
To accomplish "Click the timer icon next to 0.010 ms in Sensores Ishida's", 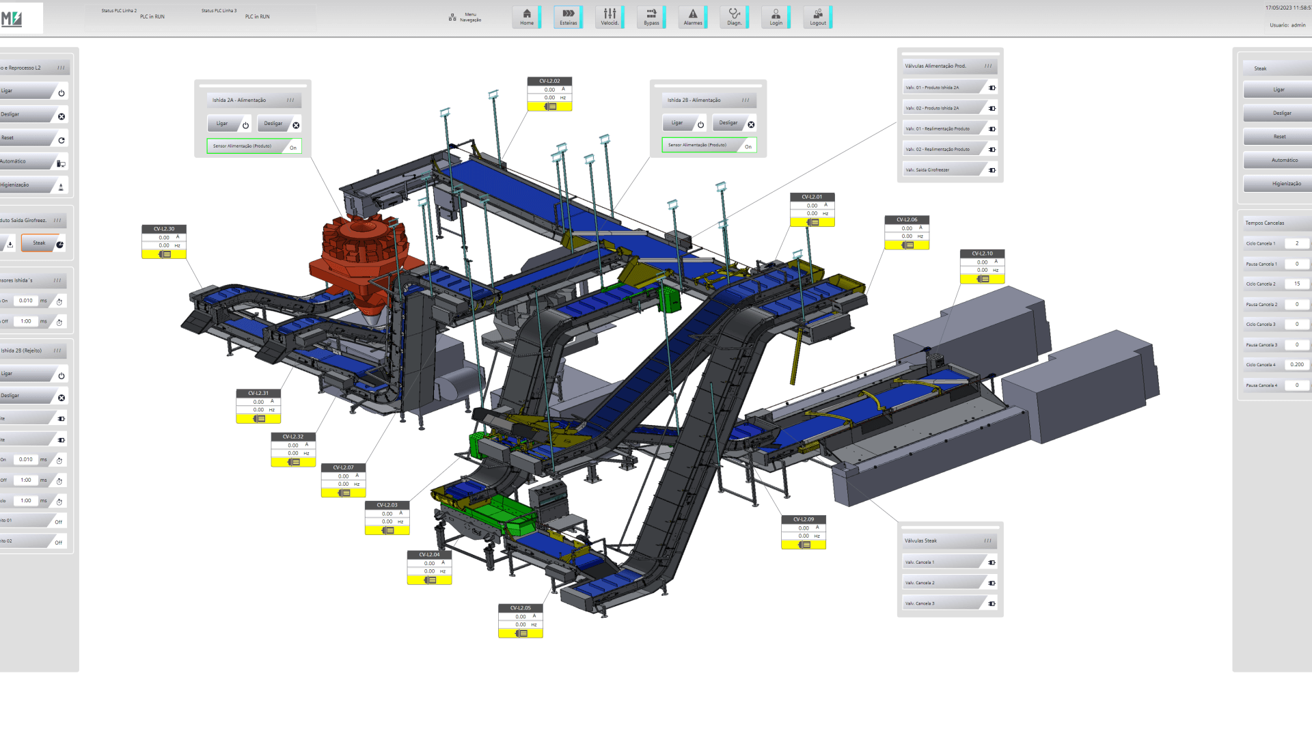I will [59, 302].
